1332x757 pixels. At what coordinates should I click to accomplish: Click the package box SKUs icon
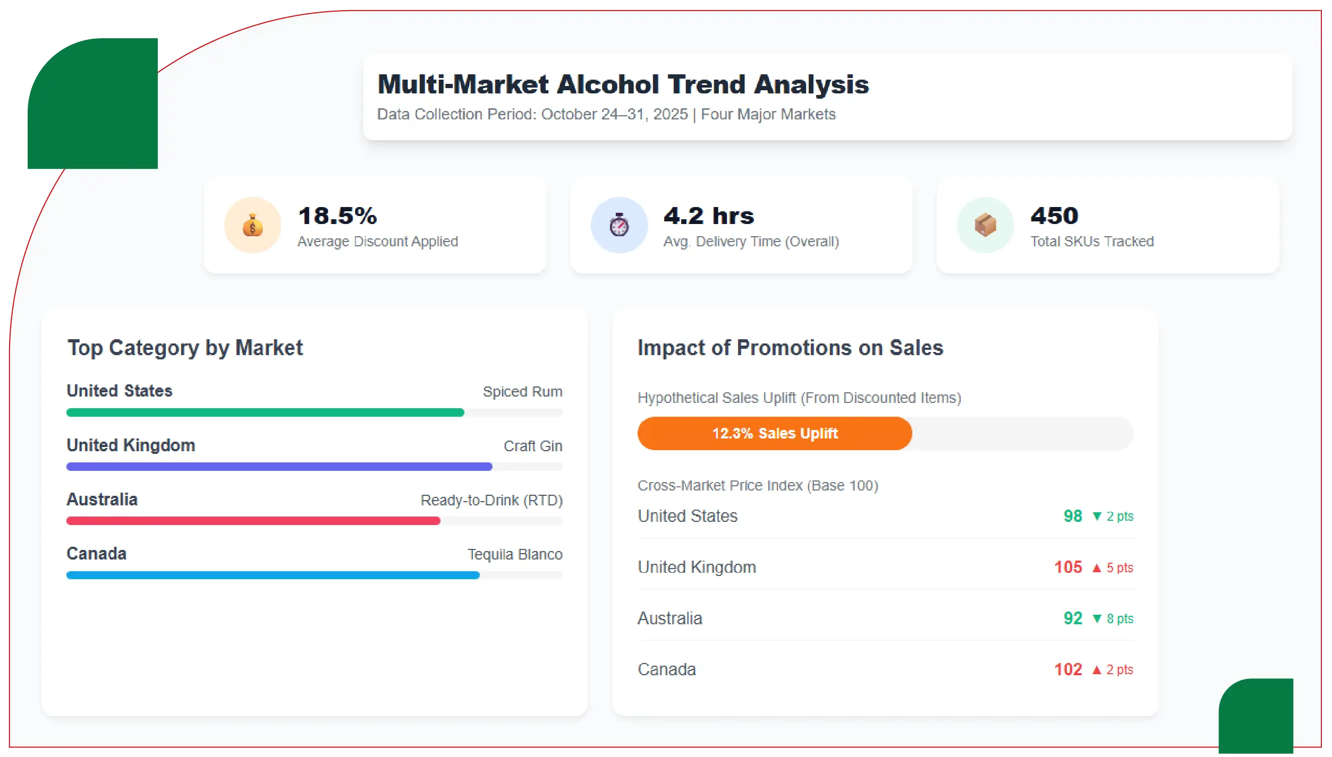pyautogui.click(x=985, y=225)
